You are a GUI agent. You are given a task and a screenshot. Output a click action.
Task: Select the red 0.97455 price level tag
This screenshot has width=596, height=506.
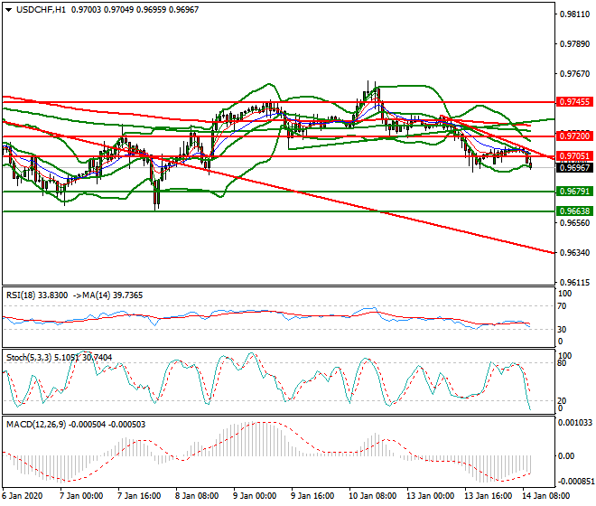click(x=573, y=103)
